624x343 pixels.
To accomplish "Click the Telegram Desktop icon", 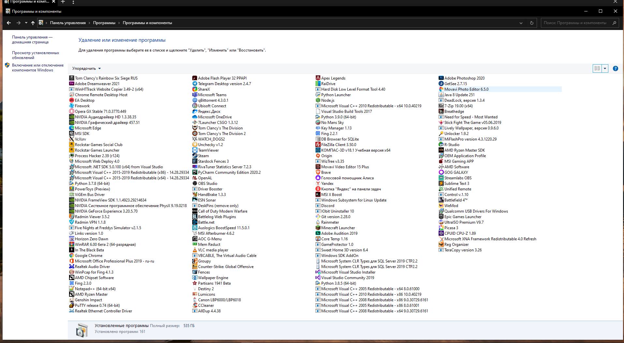I will pyautogui.click(x=195, y=84).
